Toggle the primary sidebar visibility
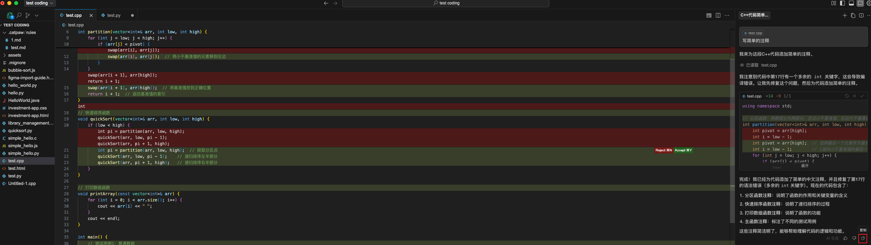Image resolution: width=871 pixels, height=245 pixels. click(842, 3)
